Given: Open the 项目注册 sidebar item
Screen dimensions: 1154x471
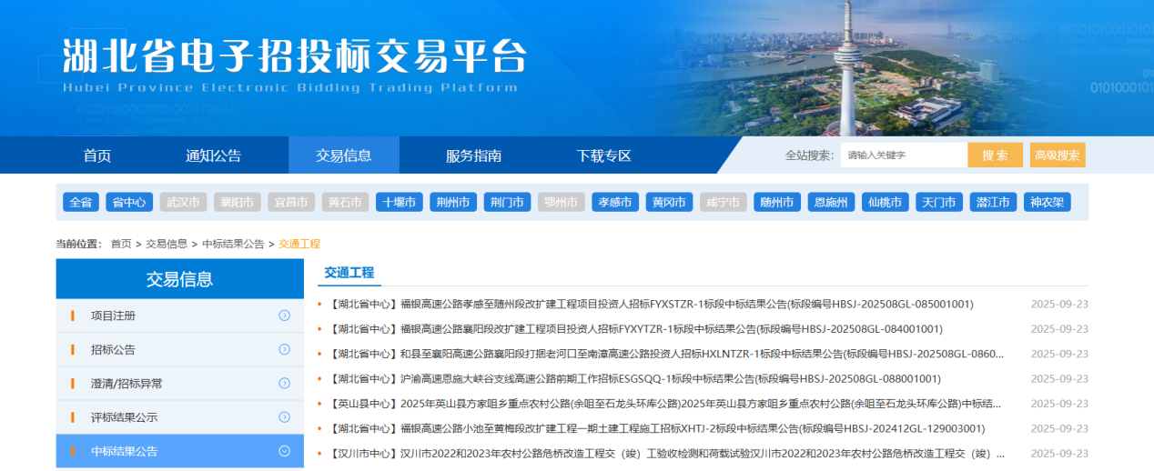Looking at the screenshot, I should (113, 316).
